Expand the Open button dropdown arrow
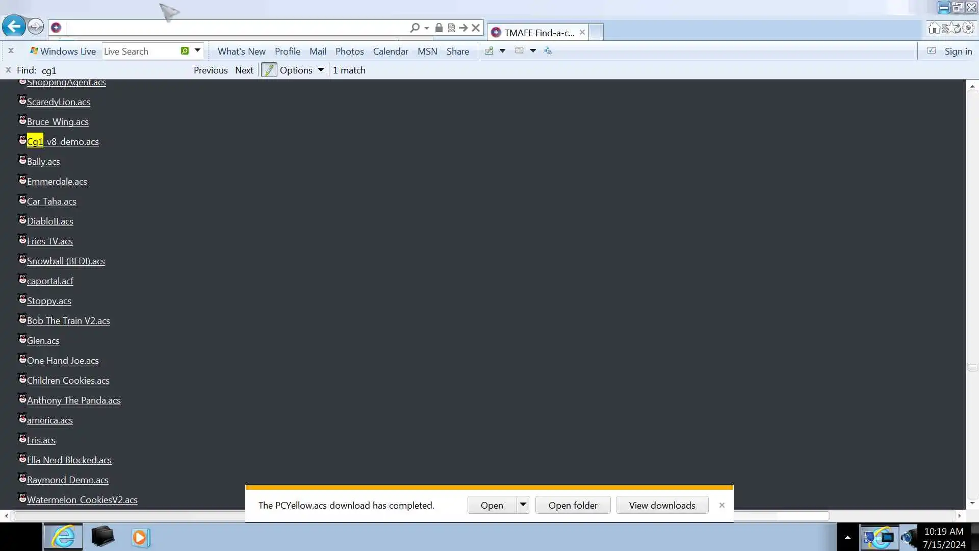 523,505
